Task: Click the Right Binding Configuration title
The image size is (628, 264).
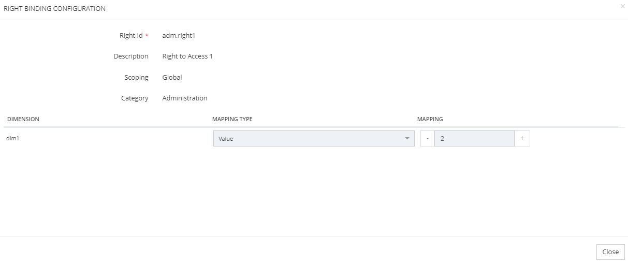Action: point(54,9)
